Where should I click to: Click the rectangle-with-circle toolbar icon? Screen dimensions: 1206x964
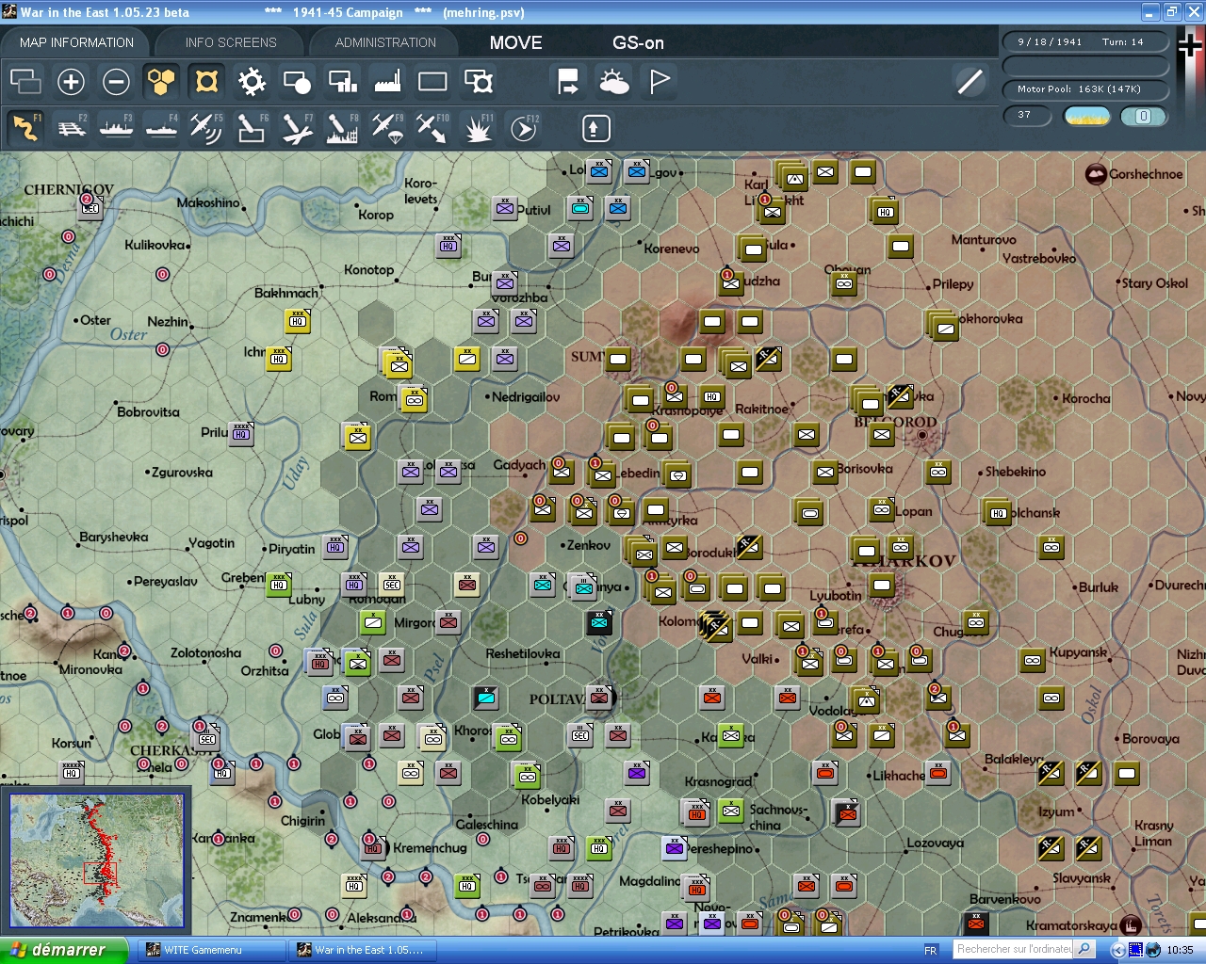point(297,82)
